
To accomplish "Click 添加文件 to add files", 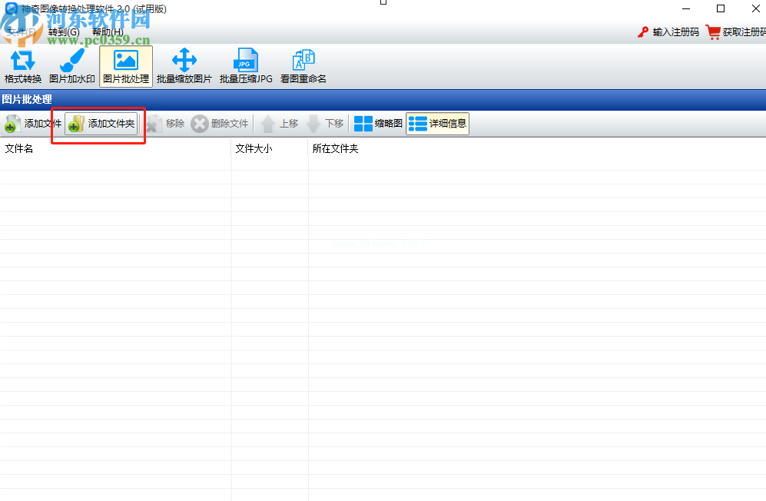I will [x=32, y=124].
